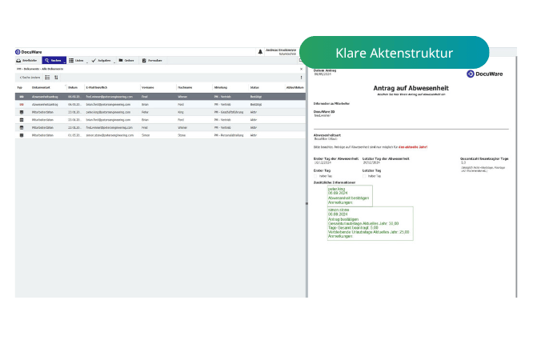Open the Ordner tab
Viewport: 533px width, 360px height.
coord(126,61)
